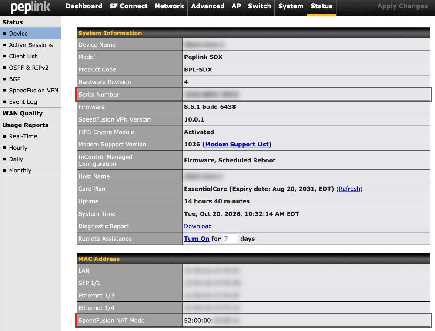Click the SpeedFusion NAT Mode label

111,321
